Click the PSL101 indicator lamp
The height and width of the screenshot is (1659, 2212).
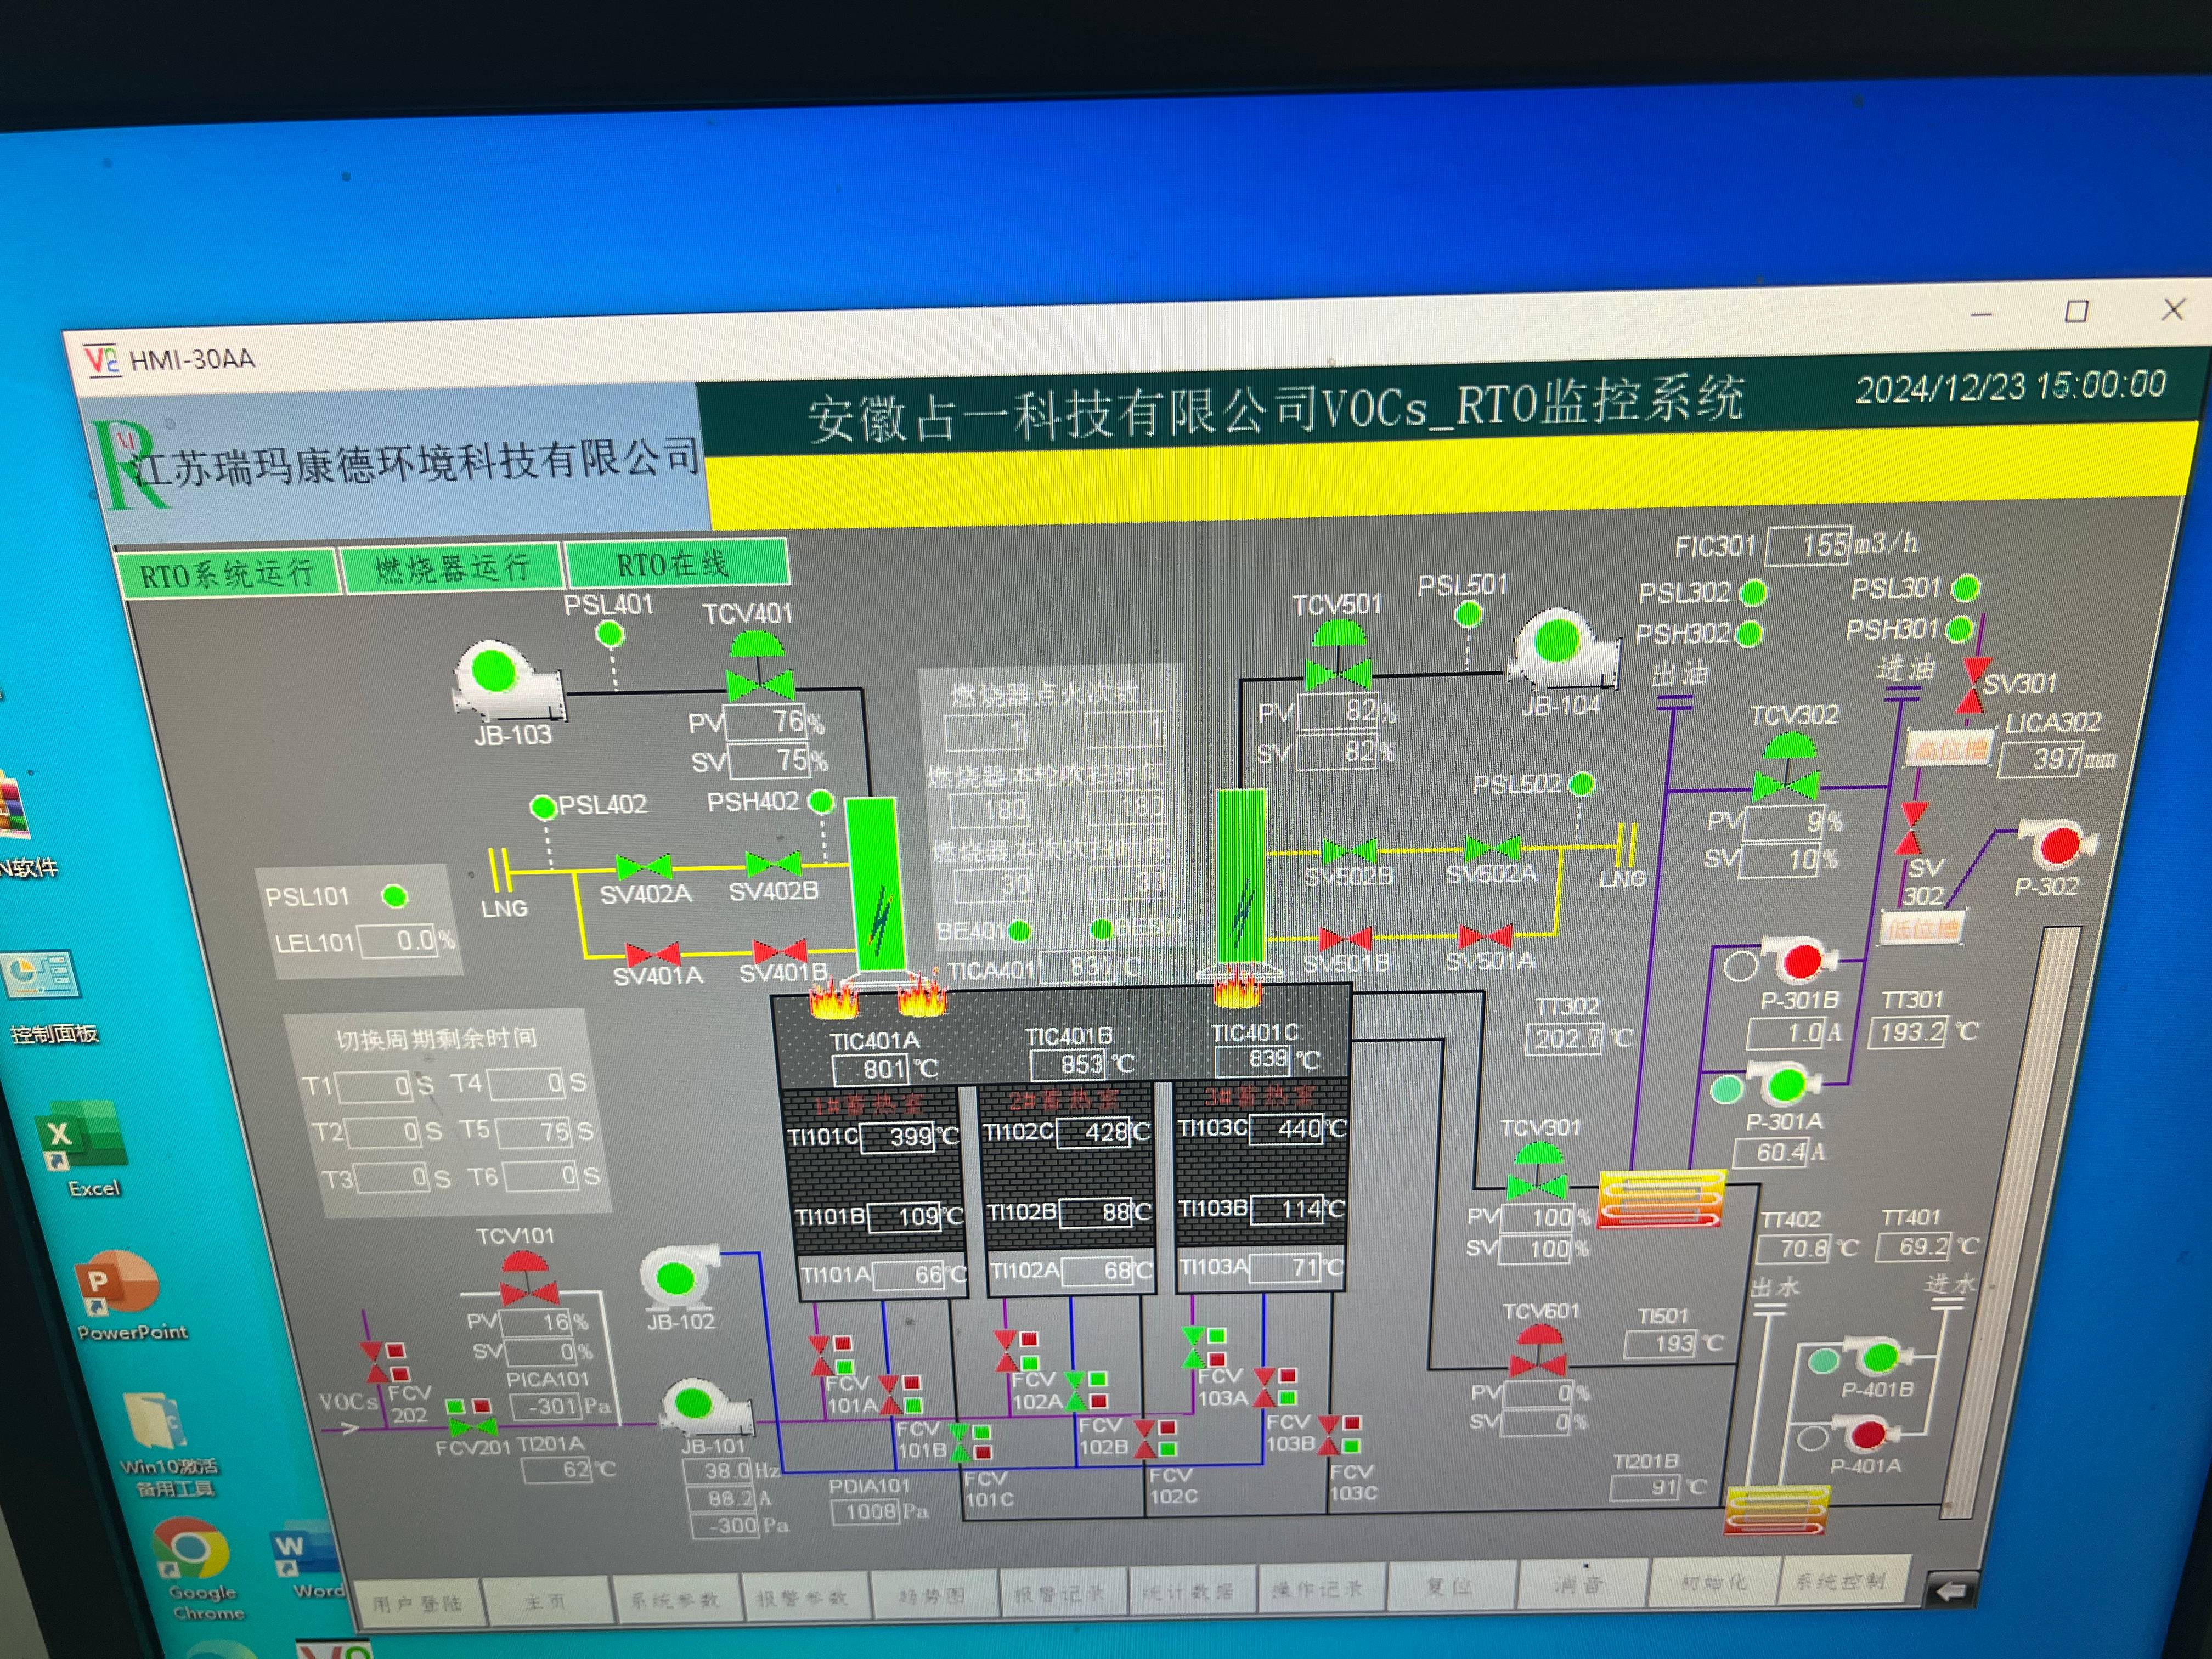[395, 896]
